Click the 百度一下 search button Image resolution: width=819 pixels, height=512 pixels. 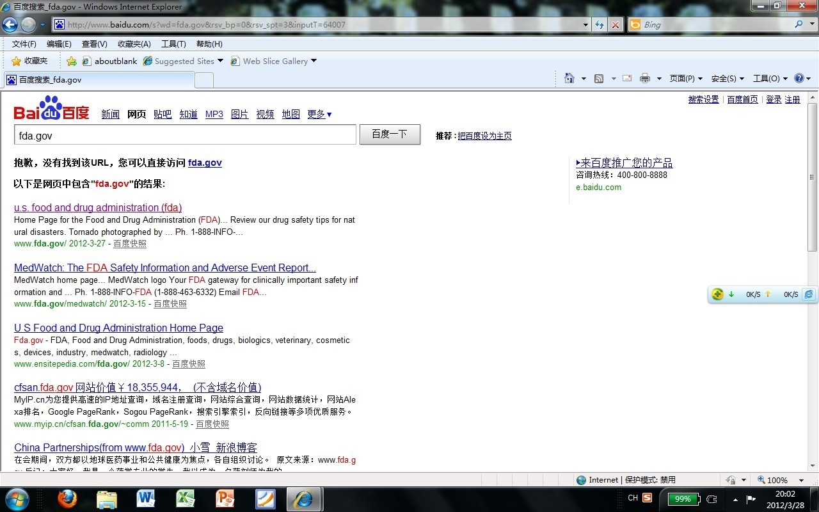[390, 134]
